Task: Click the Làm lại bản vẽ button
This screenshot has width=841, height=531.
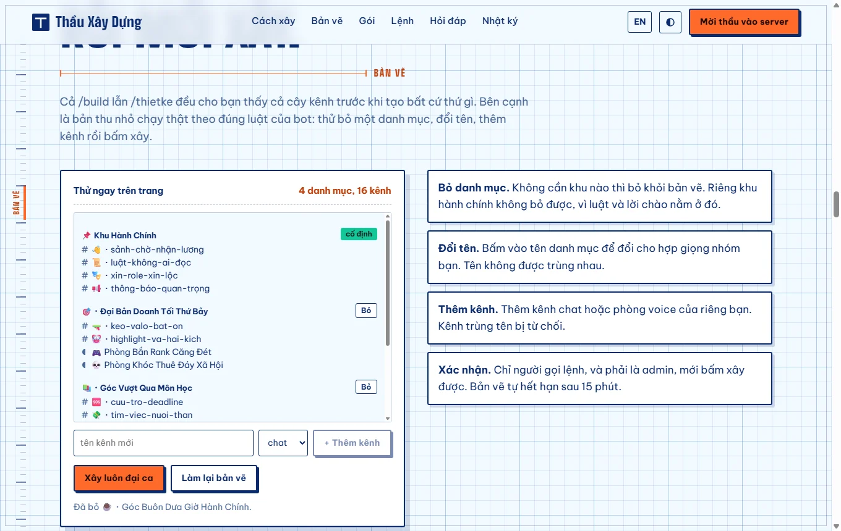Action: [x=213, y=478]
